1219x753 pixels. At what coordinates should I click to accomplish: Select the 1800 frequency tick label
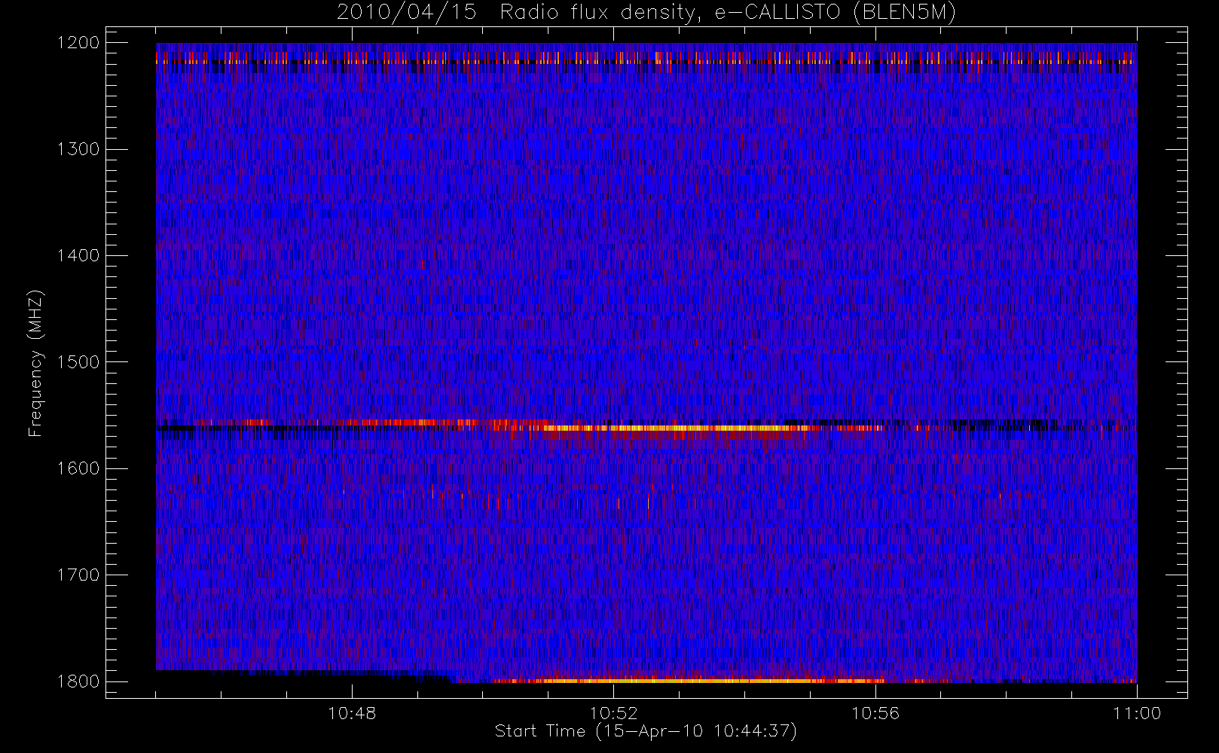pos(78,681)
